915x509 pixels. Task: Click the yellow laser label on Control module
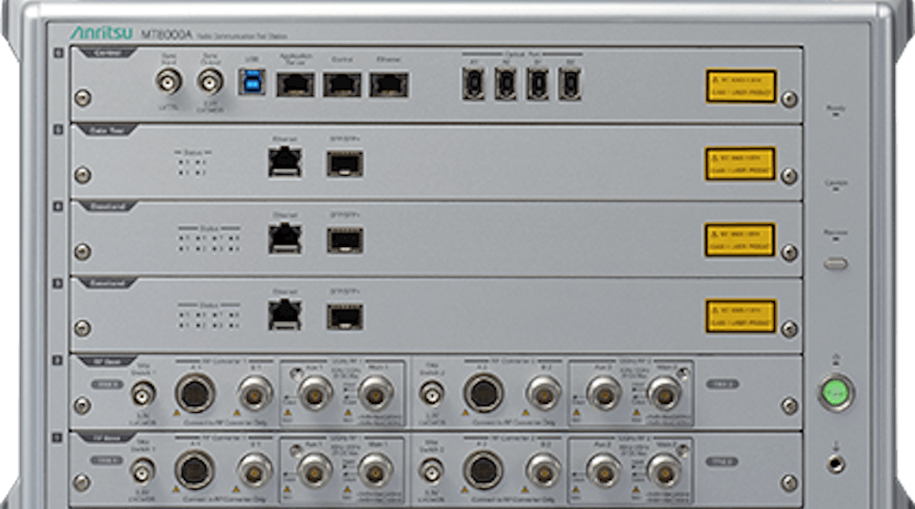(740, 86)
